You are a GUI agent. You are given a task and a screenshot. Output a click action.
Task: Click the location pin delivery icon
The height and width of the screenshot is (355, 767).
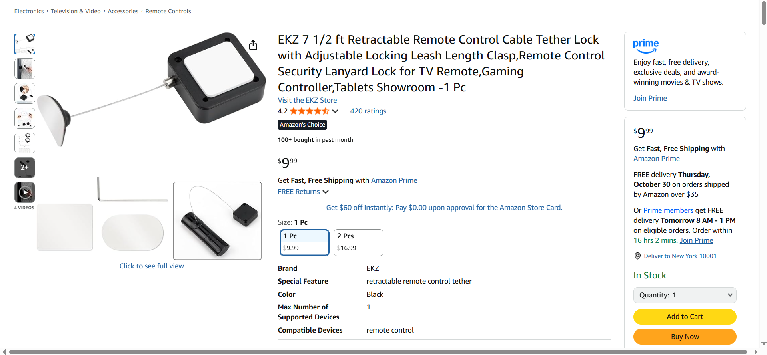(637, 256)
